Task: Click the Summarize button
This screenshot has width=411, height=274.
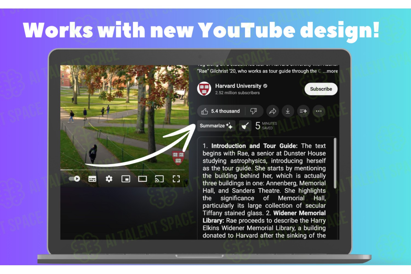Action: pyautogui.click(x=216, y=126)
